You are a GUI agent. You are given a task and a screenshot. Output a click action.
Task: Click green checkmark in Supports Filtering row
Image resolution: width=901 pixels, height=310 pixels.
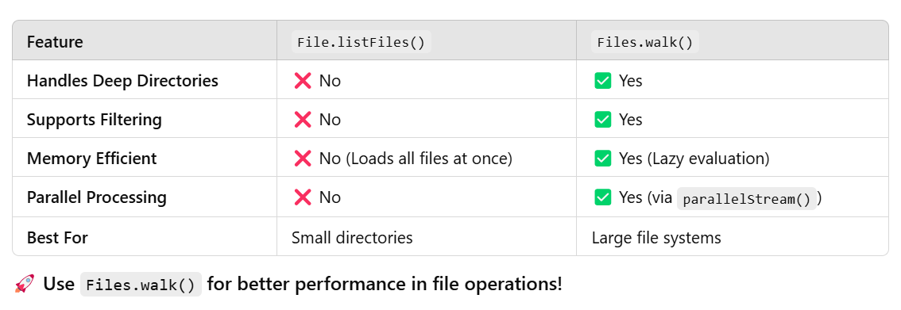[x=603, y=120]
